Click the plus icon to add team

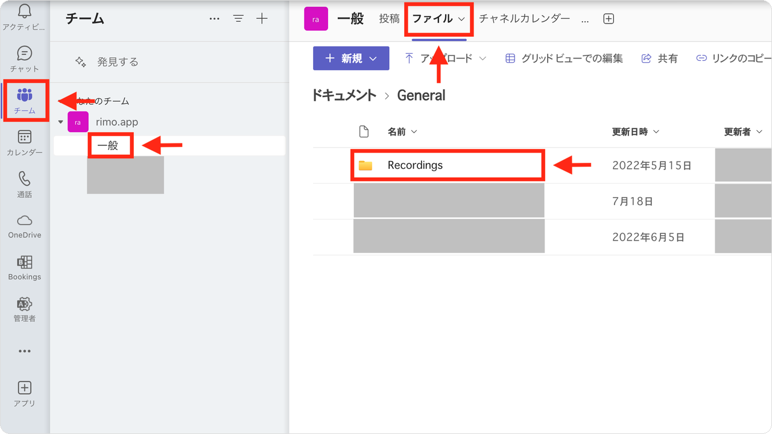[262, 19]
